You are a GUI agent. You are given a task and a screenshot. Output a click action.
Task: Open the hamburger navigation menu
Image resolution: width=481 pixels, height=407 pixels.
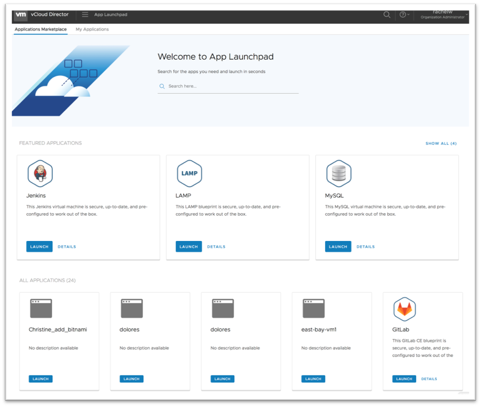click(85, 14)
